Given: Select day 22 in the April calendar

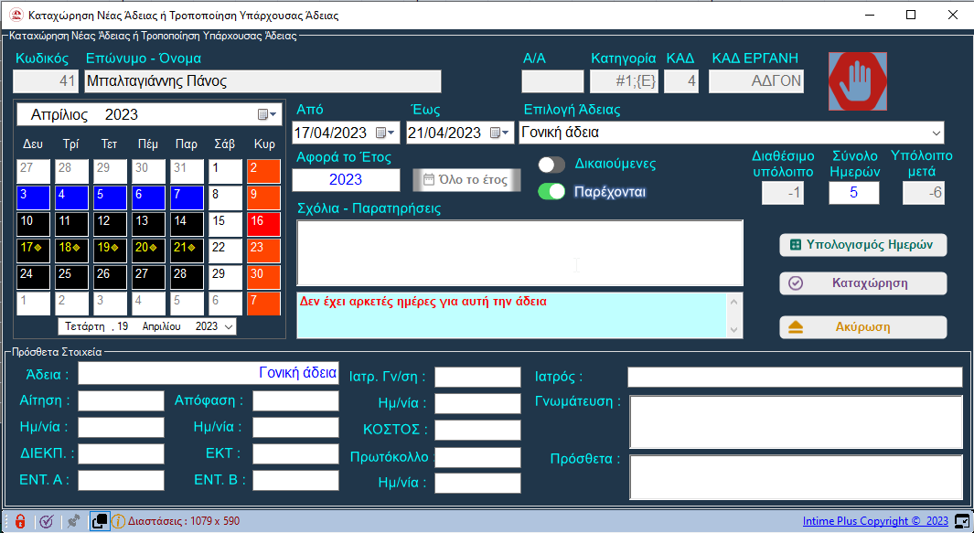Looking at the screenshot, I should click(x=225, y=247).
